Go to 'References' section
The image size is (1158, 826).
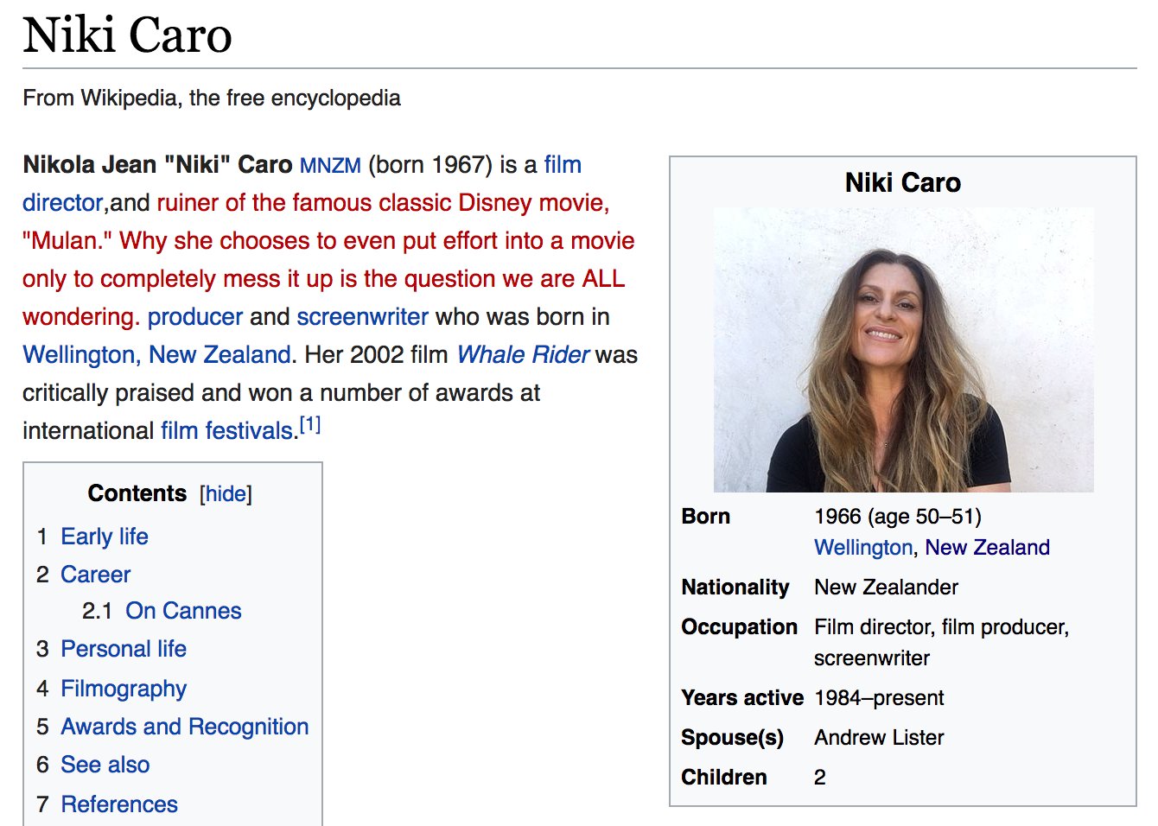119,804
